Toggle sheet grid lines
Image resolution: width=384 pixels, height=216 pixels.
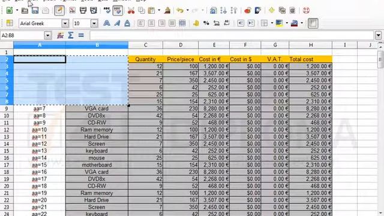pos(313,23)
